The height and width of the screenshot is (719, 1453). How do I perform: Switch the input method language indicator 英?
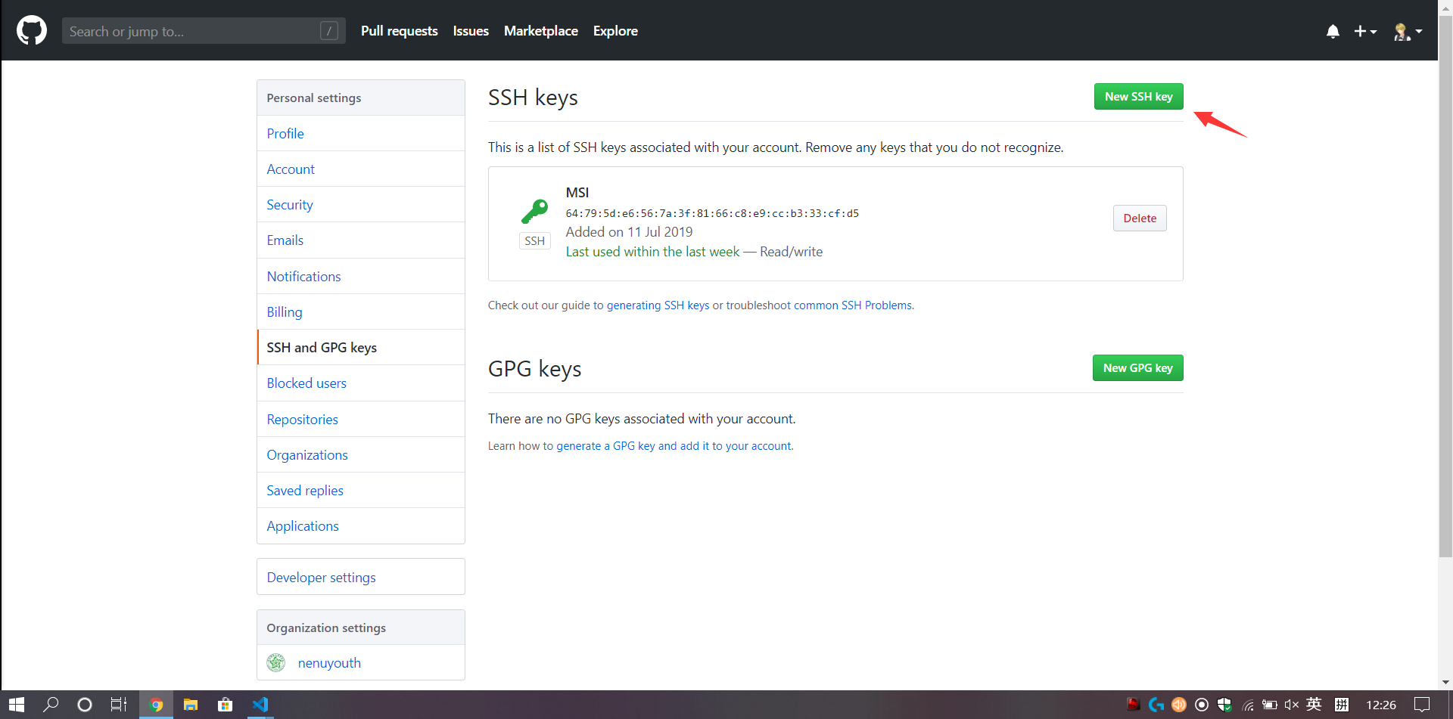pos(1313,705)
